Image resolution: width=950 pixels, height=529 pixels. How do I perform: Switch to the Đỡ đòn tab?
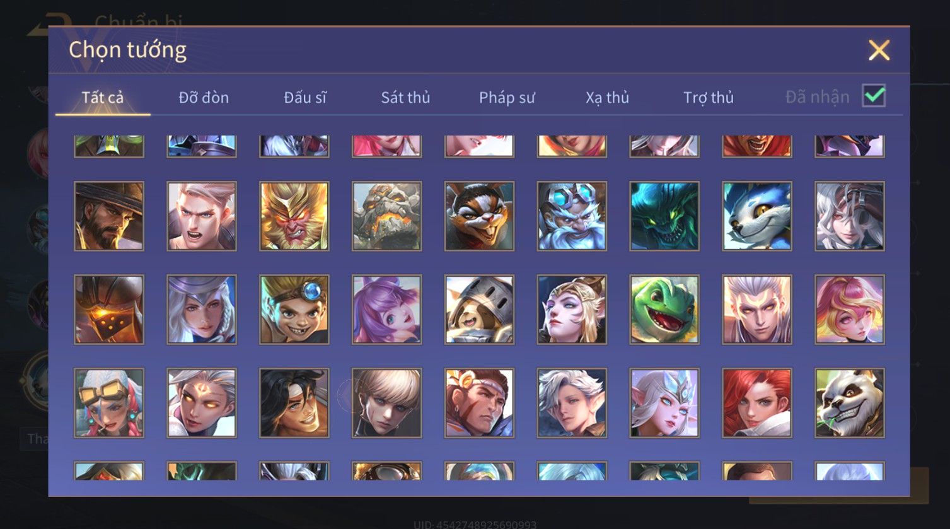pos(204,98)
